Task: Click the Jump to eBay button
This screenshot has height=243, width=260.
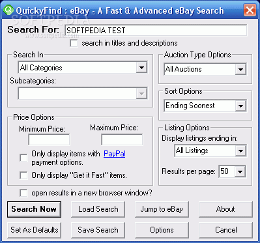Action: point(162,209)
